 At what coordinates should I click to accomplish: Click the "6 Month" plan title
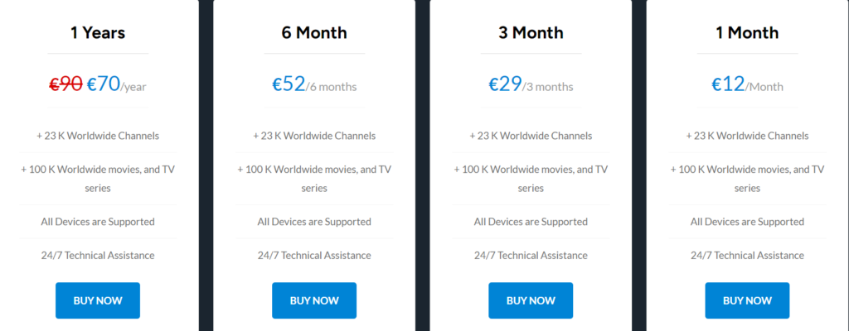(x=314, y=33)
